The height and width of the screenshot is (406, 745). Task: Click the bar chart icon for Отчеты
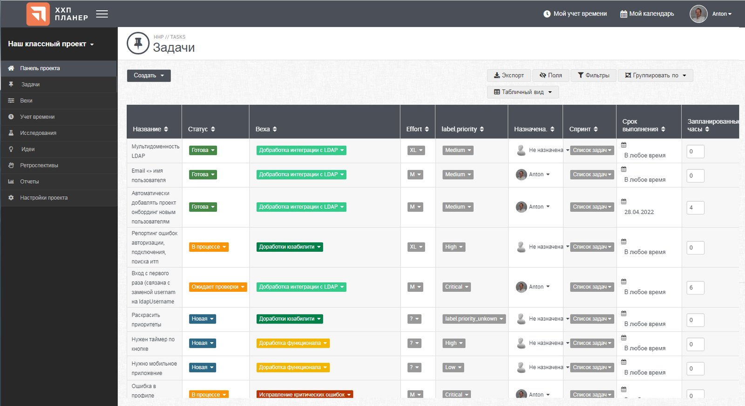tap(11, 181)
